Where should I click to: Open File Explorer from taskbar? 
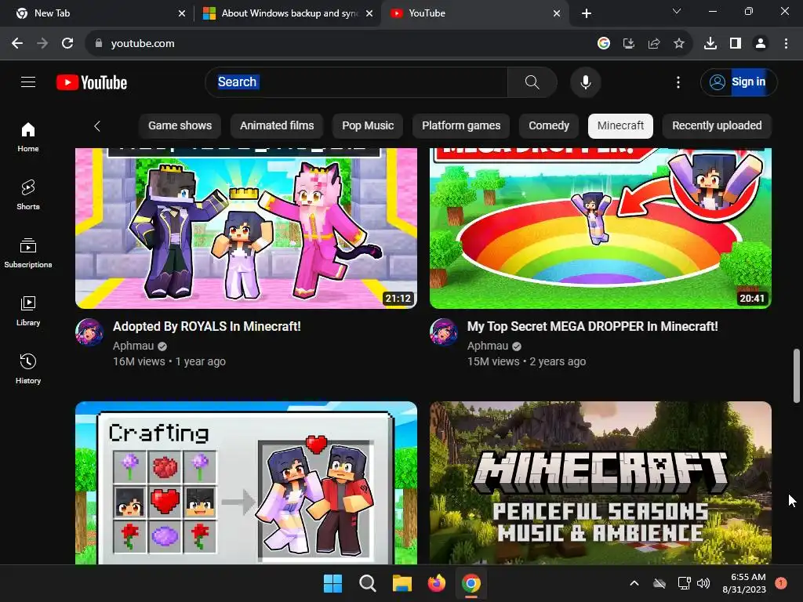point(402,583)
